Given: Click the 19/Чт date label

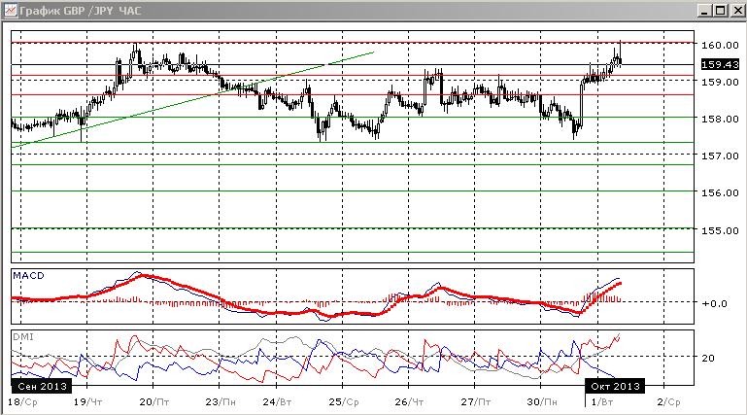Looking at the screenshot, I should click(87, 402).
